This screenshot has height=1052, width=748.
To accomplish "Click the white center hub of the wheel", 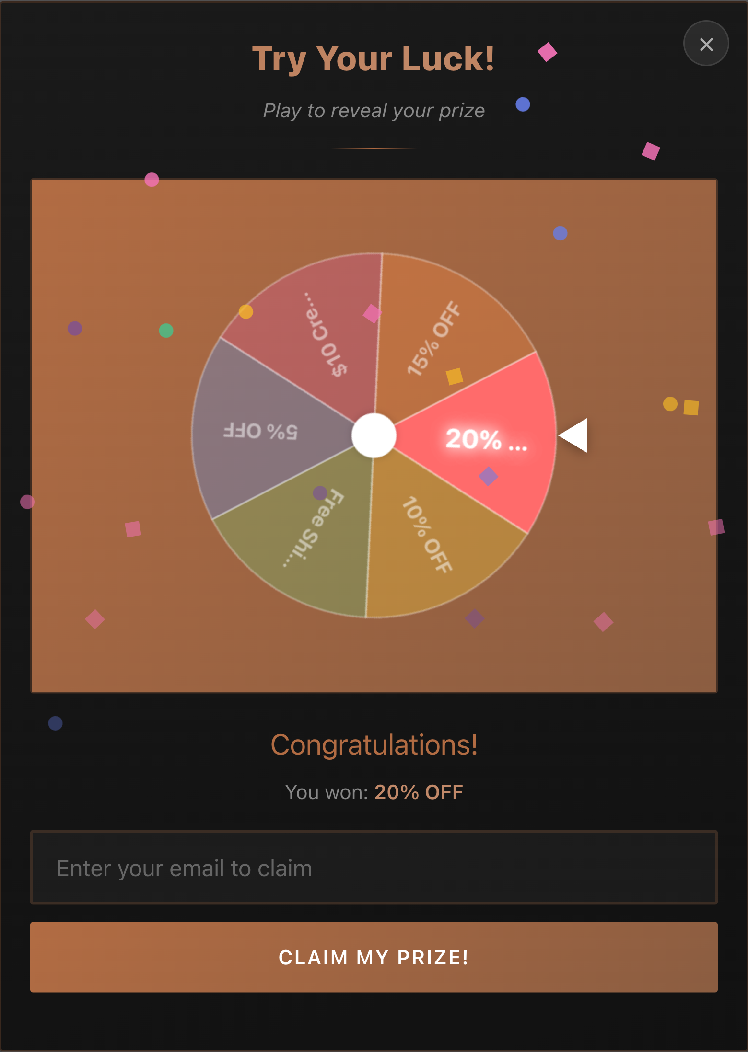I will (374, 436).
